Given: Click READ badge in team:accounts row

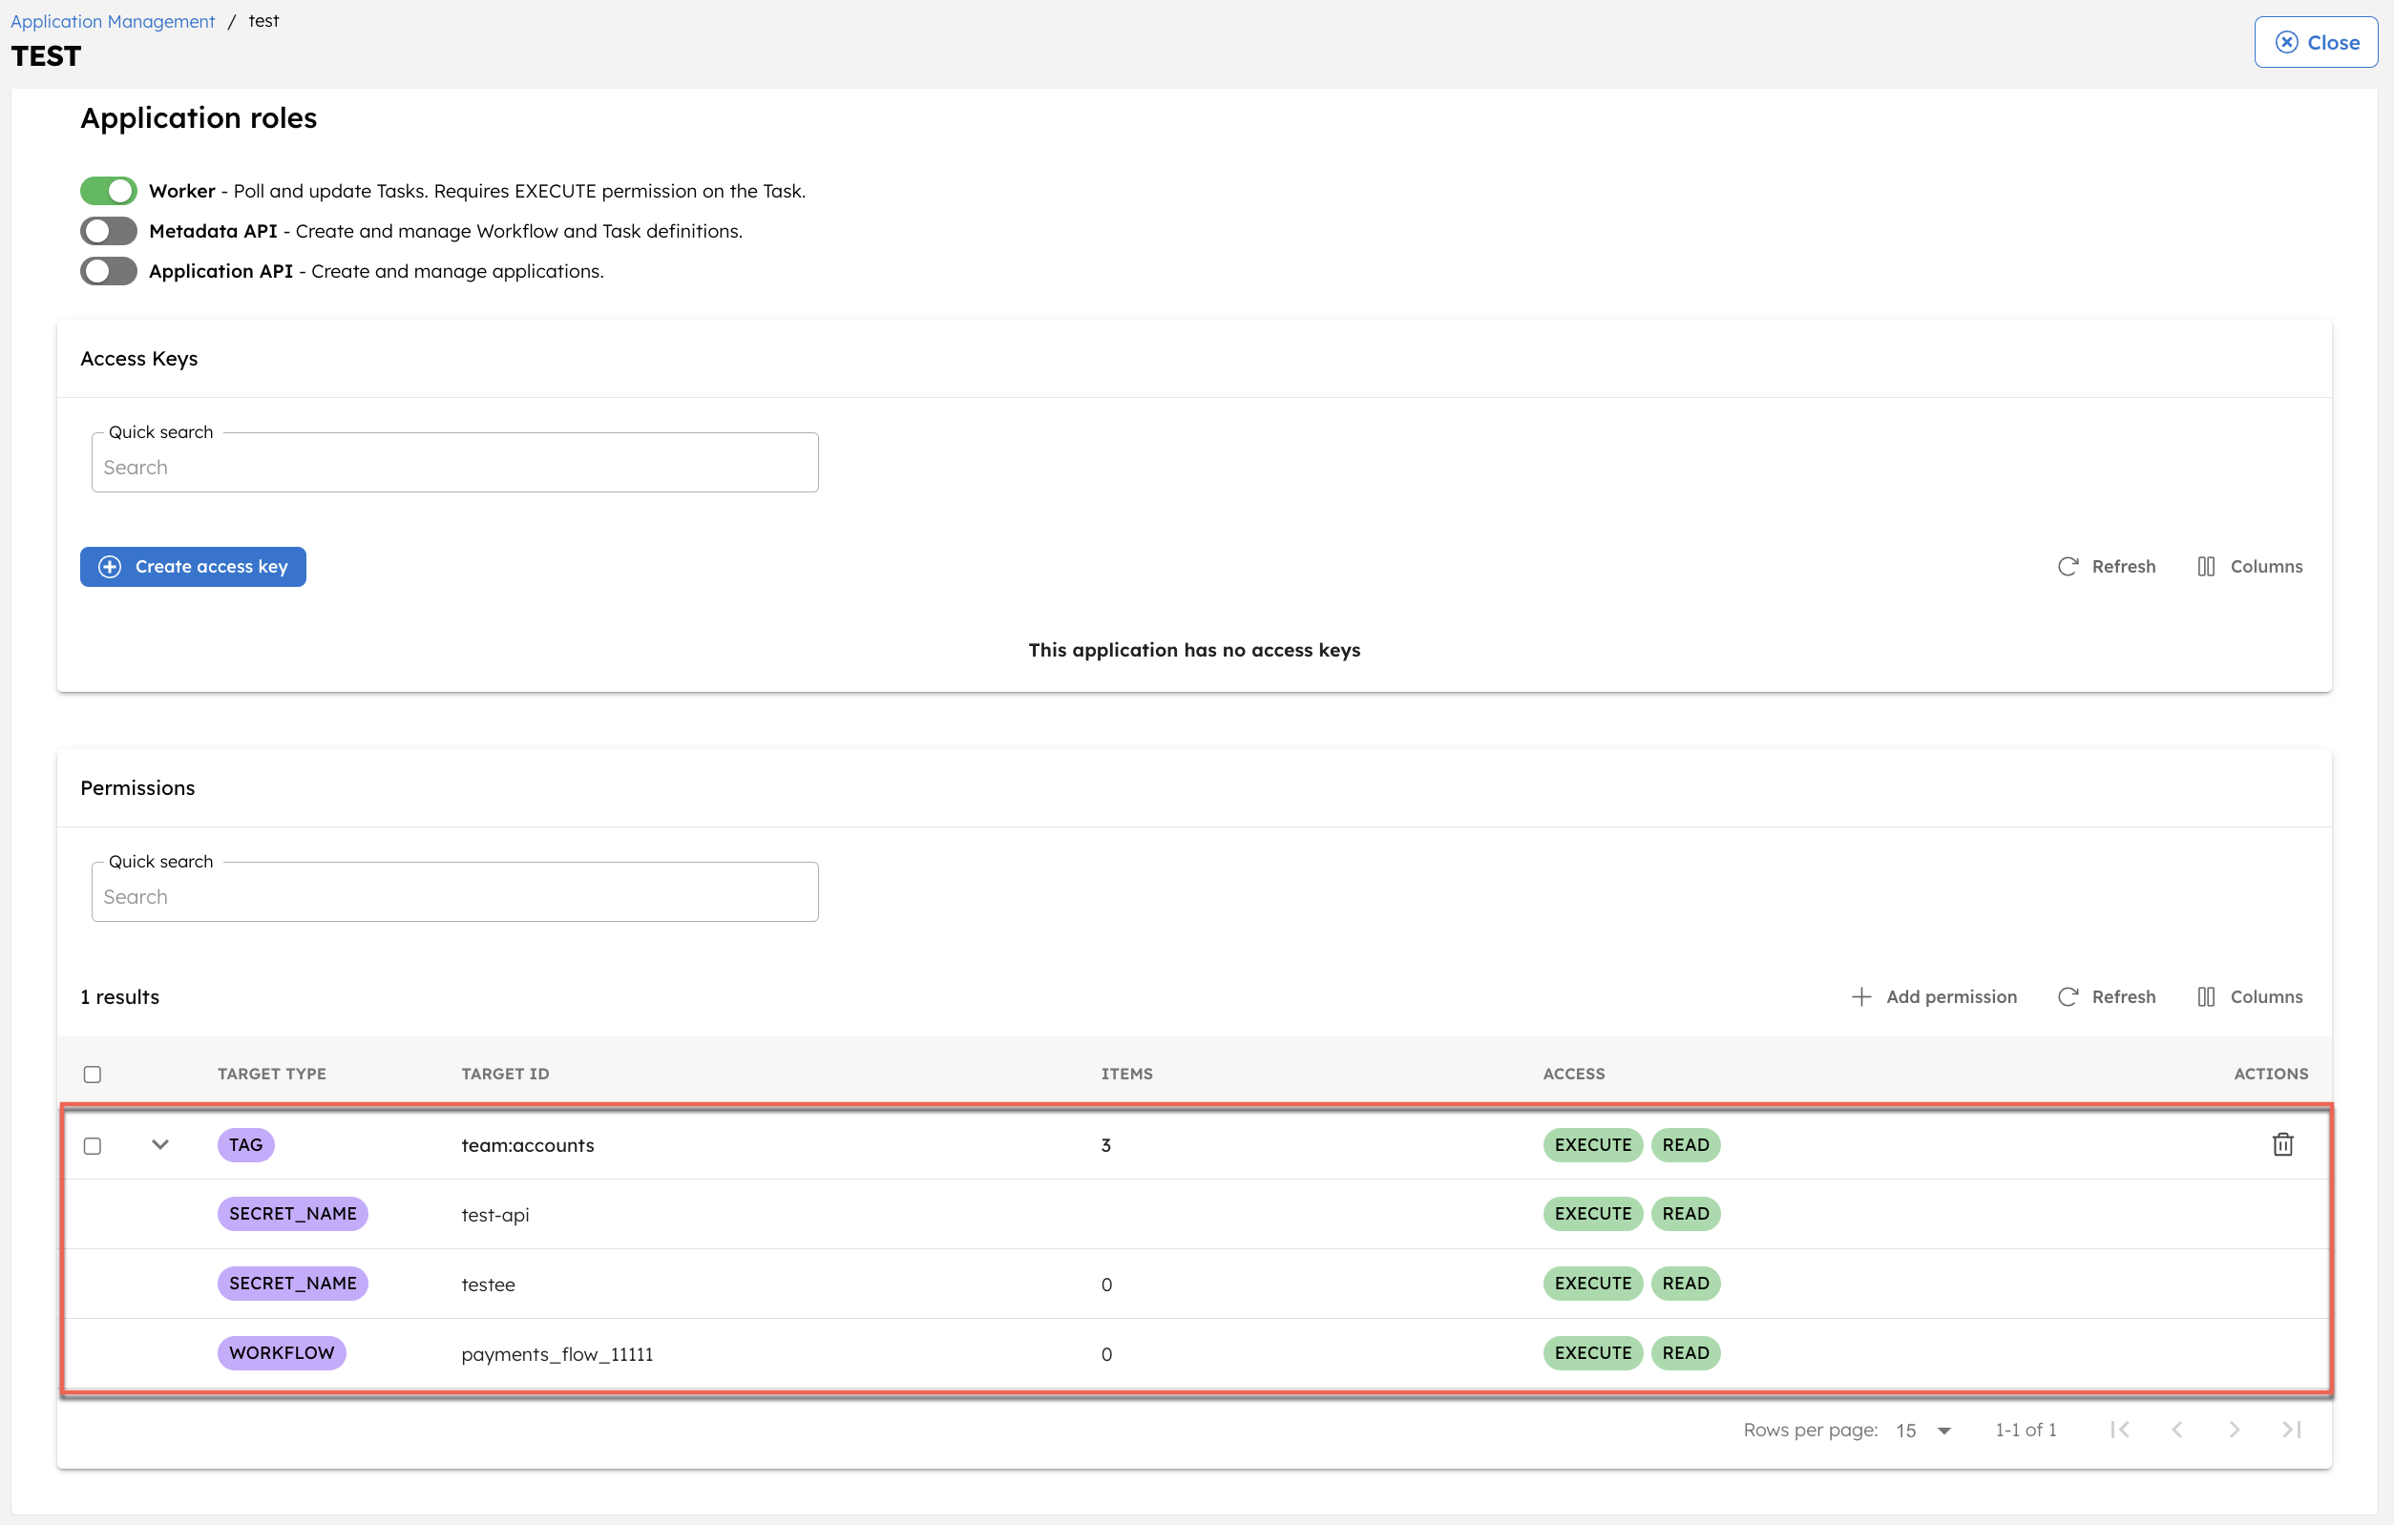Looking at the screenshot, I should pos(1685,1144).
